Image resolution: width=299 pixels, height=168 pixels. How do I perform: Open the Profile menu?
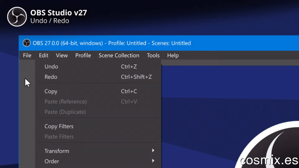coord(83,55)
